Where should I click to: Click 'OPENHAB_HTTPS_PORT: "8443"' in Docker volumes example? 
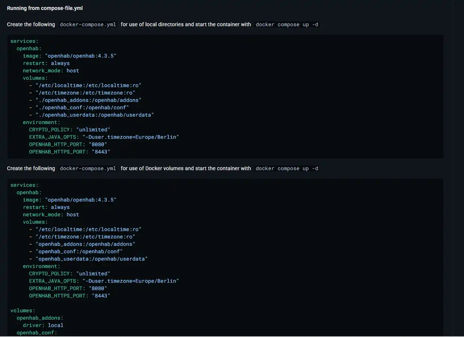click(x=70, y=296)
